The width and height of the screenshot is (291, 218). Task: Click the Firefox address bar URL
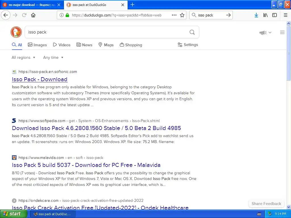tap(117, 15)
